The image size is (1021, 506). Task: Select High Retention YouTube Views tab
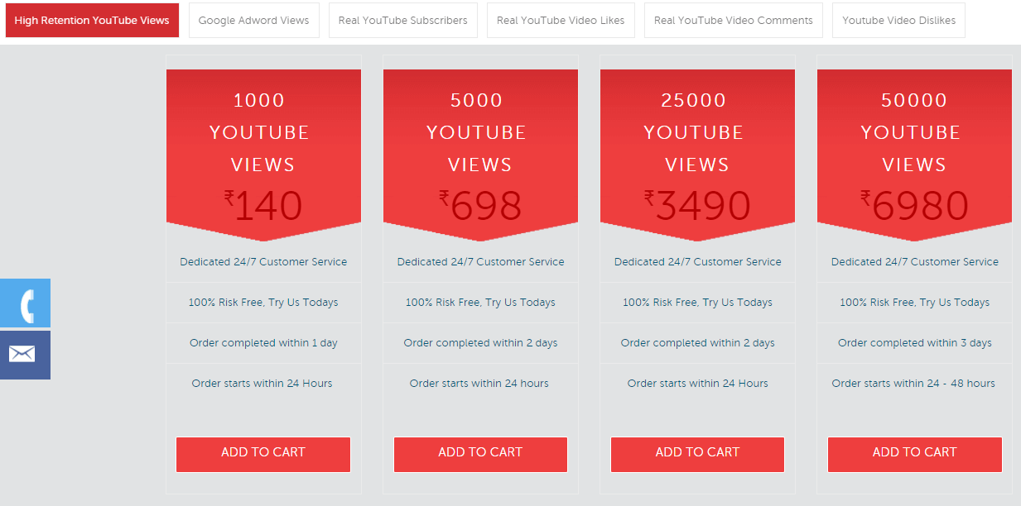[92, 21]
